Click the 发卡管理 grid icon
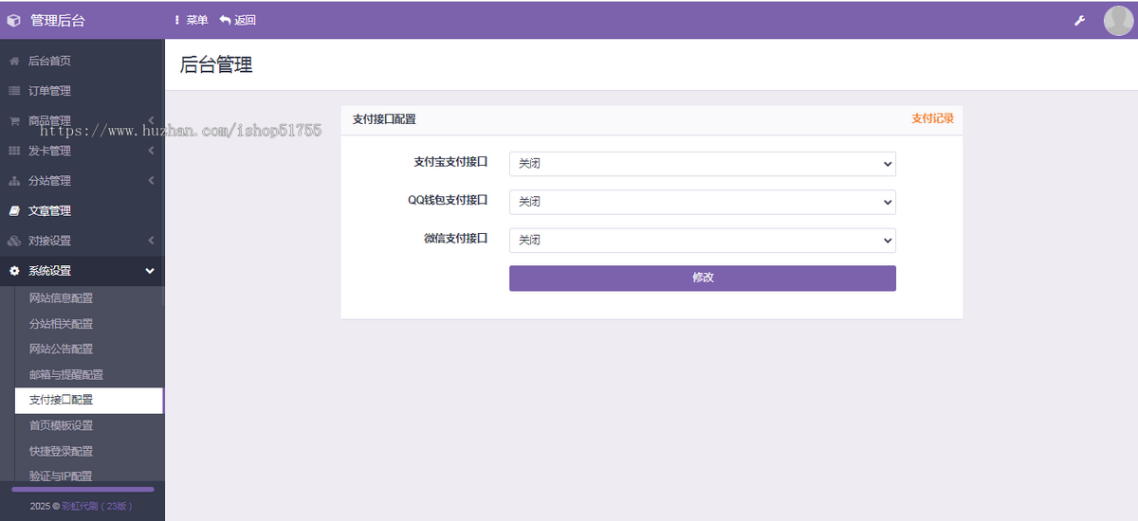The width and height of the screenshot is (1138, 521). 14,151
